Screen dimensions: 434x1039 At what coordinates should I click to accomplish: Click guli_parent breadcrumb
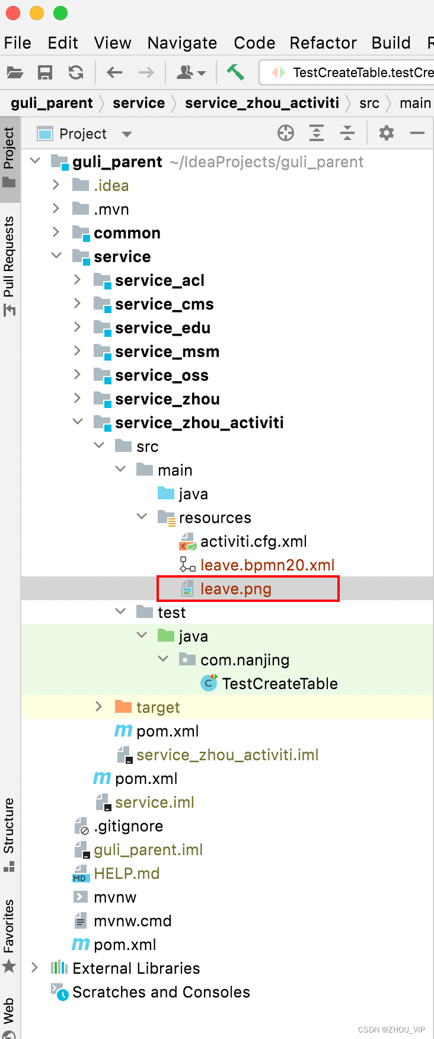tap(52, 103)
